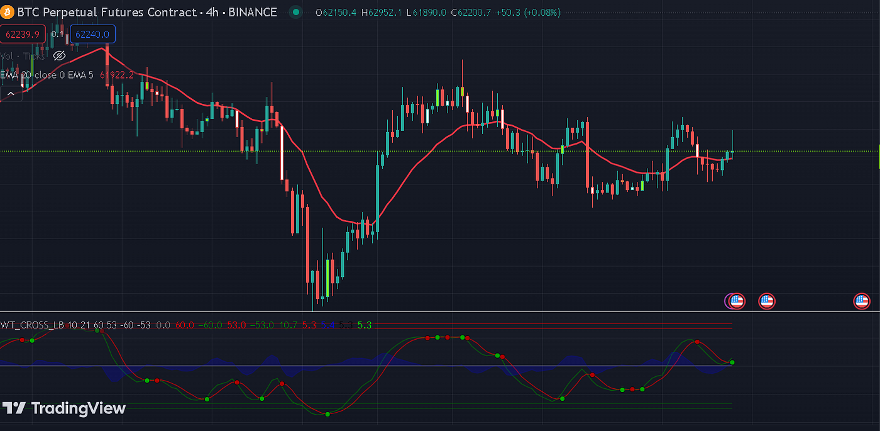Select the EMA 20 close 0 EMA 5 legend
880x431 pixels.
tap(47, 75)
